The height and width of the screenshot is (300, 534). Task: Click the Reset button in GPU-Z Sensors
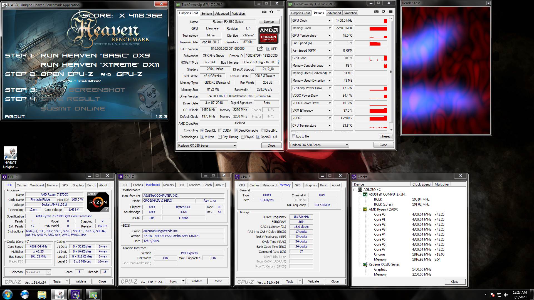click(386, 136)
